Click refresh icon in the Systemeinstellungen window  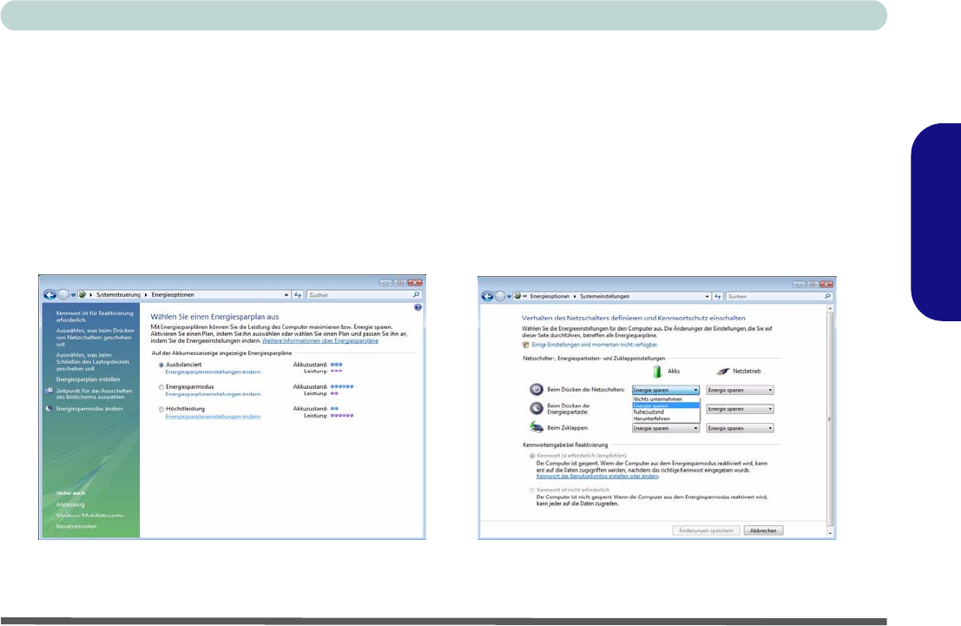(717, 296)
